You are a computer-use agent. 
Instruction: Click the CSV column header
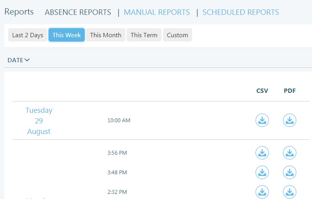point(262,91)
